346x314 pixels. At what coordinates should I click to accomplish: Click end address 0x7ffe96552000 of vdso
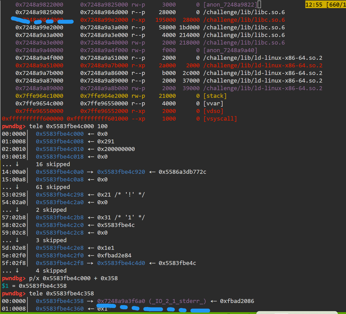pyautogui.click(x=104, y=111)
